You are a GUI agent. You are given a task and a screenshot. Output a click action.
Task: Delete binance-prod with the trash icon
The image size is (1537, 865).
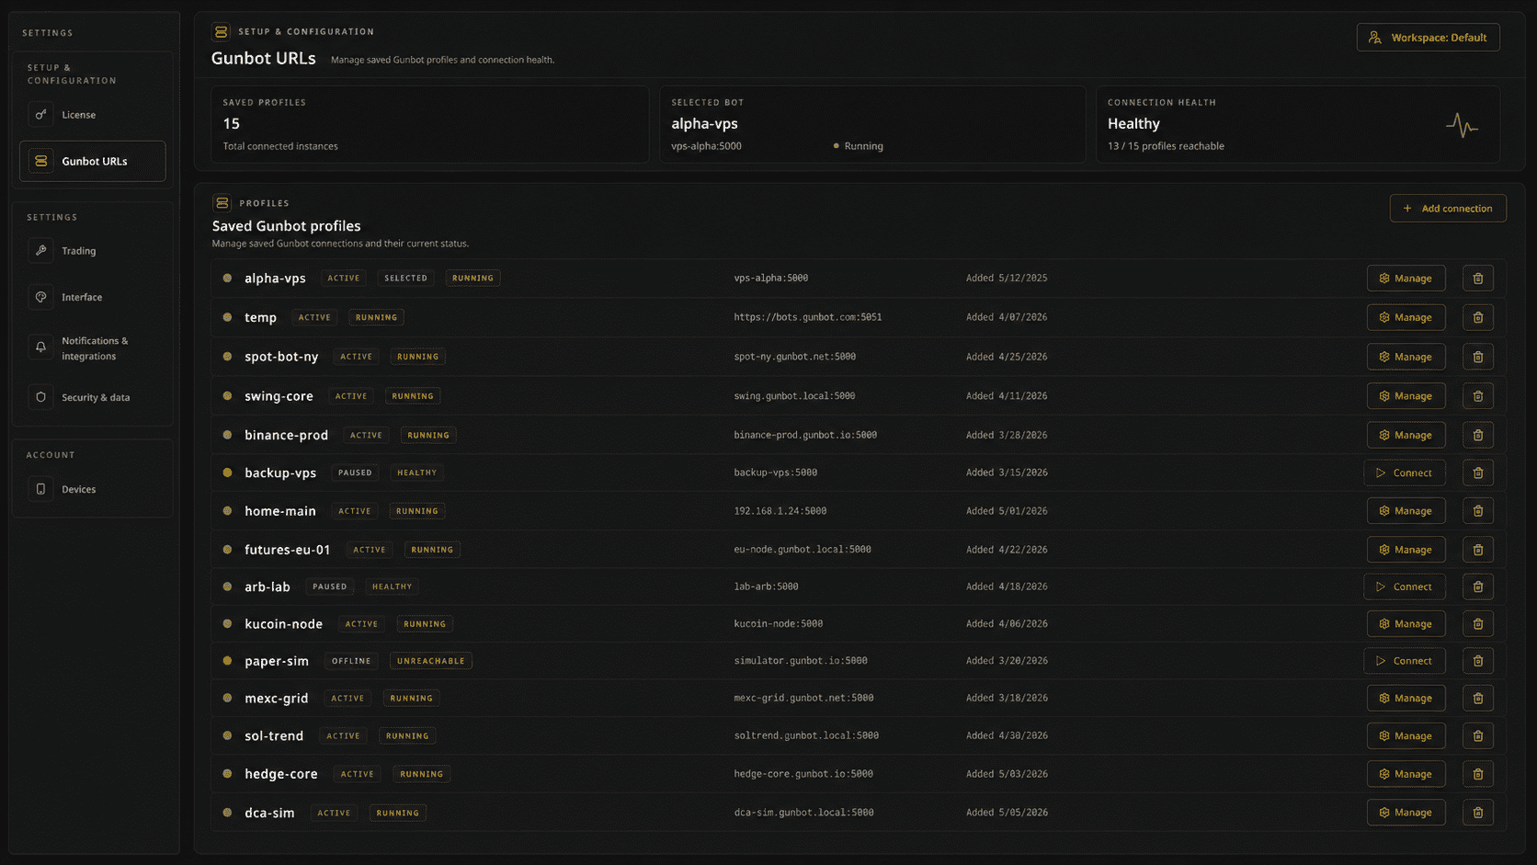tap(1477, 435)
